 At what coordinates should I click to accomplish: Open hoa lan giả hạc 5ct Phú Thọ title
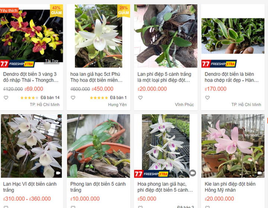point(96,77)
